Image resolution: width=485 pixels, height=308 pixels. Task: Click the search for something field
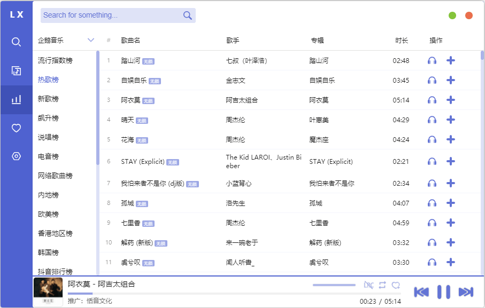[x=118, y=15]
